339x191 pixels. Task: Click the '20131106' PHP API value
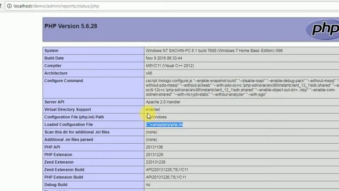[154, 147]
